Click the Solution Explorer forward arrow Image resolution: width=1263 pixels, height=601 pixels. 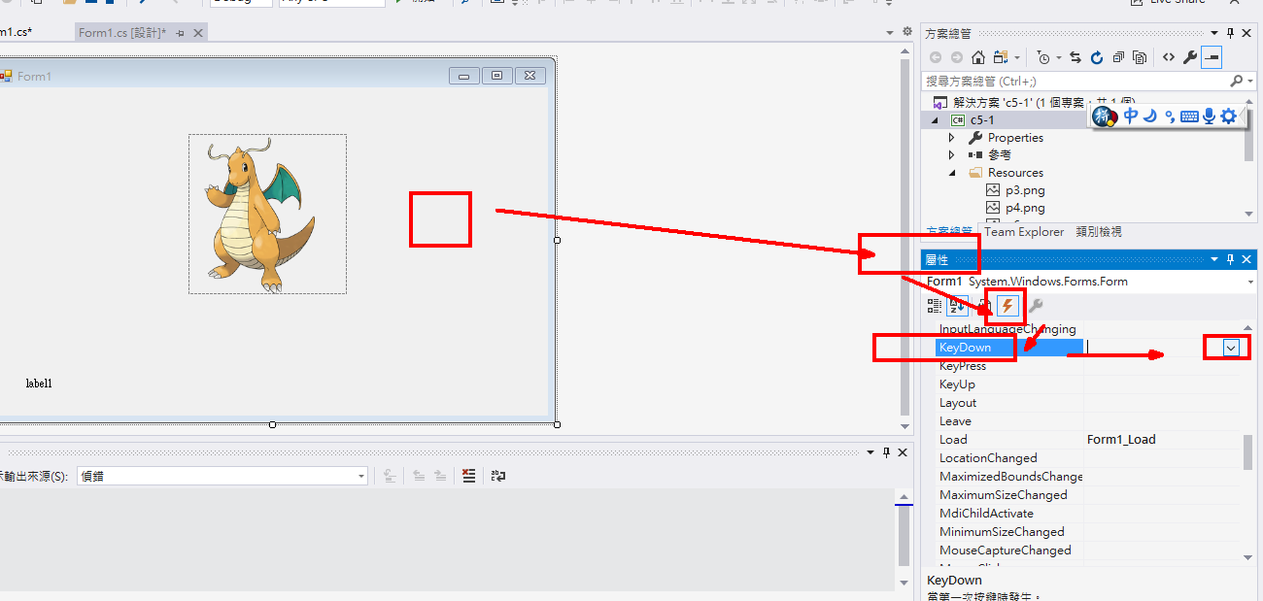coord(957,57)
